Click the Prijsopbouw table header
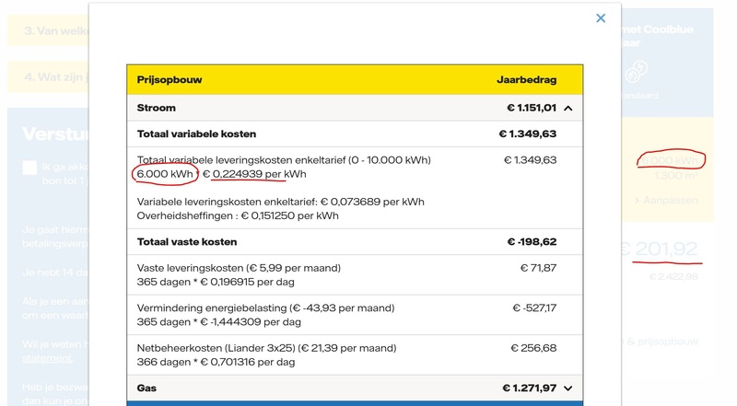The height and width of the screenshot is (406, 737). [x=170, y=80]
